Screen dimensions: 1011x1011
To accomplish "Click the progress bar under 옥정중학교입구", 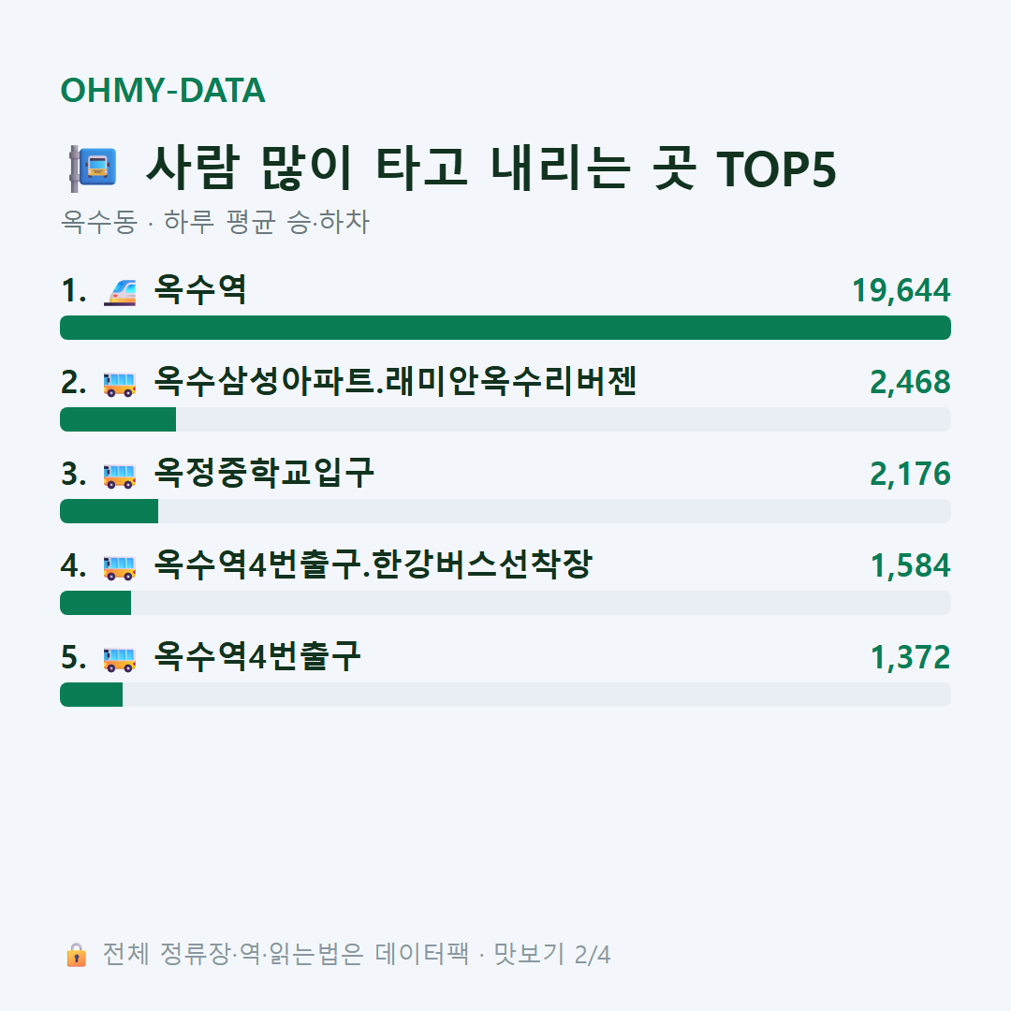I will coord(505,511).
